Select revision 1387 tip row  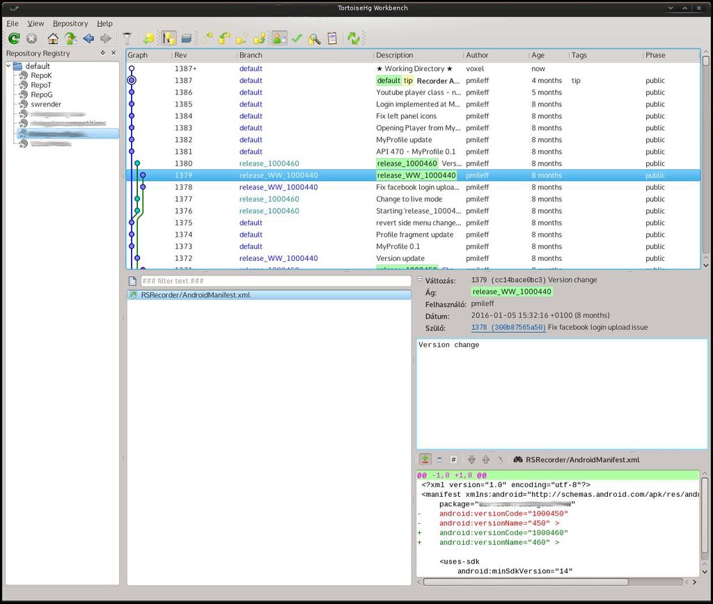pos(413,81)
